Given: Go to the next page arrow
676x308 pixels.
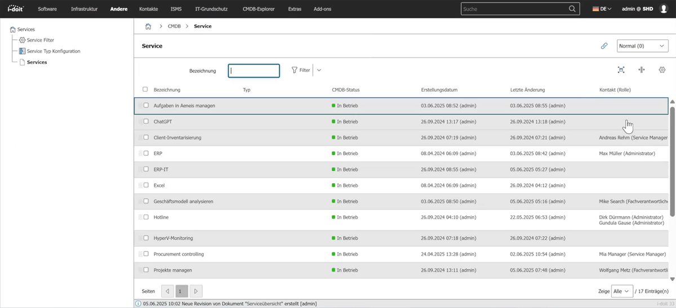Looking at the screenshot, I should (x=195, y=291).
